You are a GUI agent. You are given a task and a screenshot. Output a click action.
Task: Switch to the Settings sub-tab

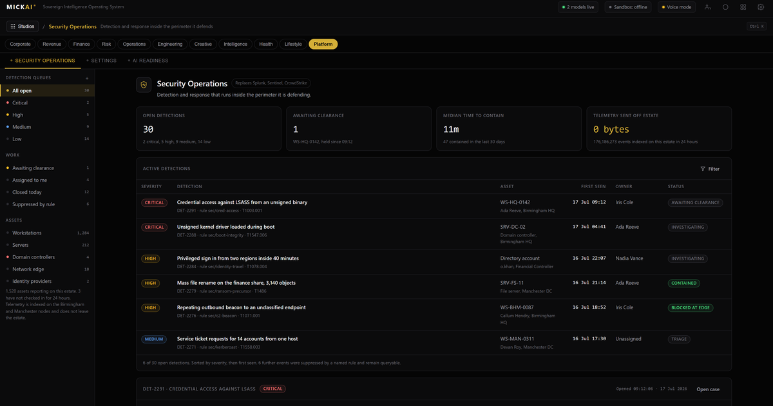pyautogui.click(x=101, y=61)
